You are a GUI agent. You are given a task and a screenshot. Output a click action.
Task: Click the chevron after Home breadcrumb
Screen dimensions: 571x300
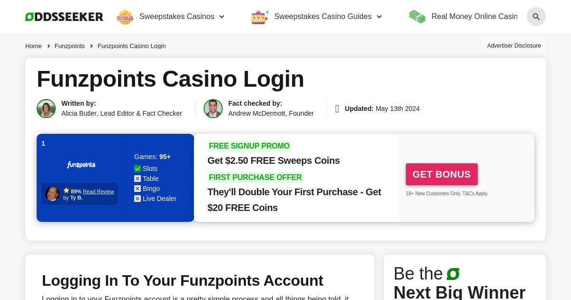(49, 46)
